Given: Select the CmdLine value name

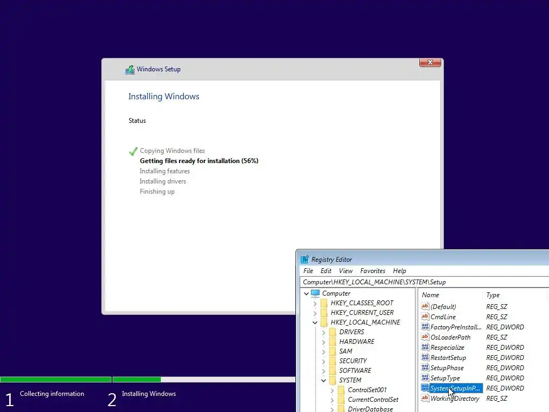Looking at the screenshot, I should click(443, 317).
